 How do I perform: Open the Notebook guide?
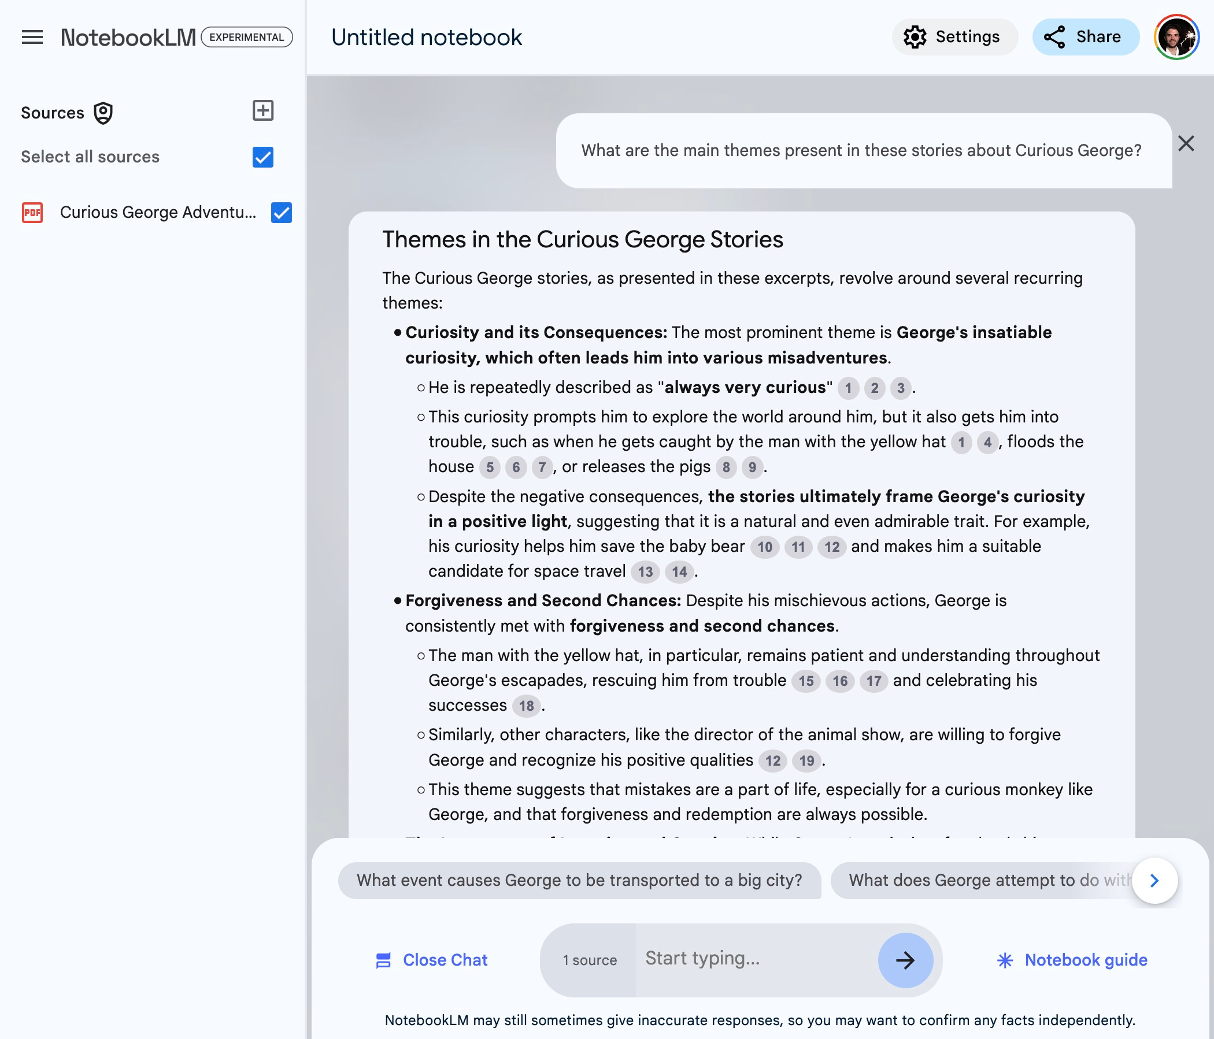(x=1072, y=960)
